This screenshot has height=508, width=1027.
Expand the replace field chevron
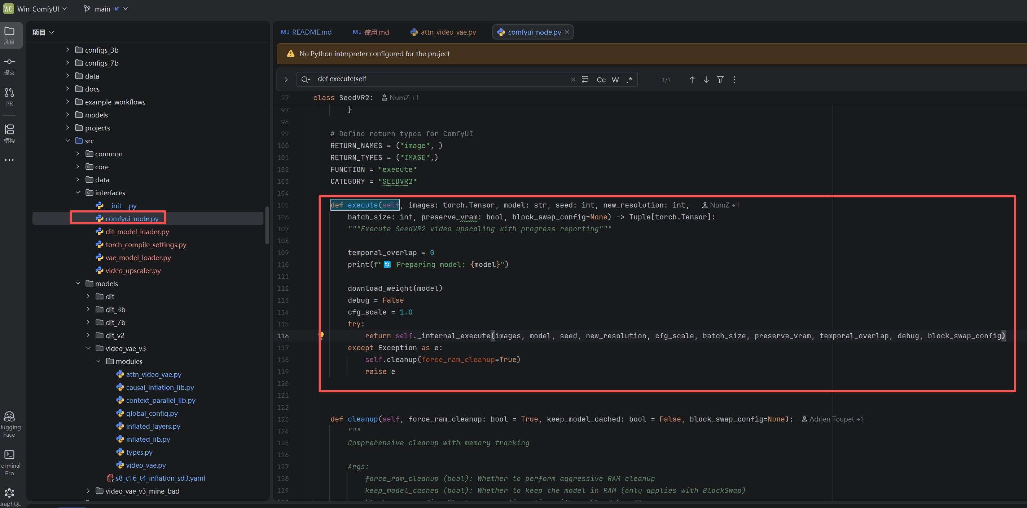286,80
